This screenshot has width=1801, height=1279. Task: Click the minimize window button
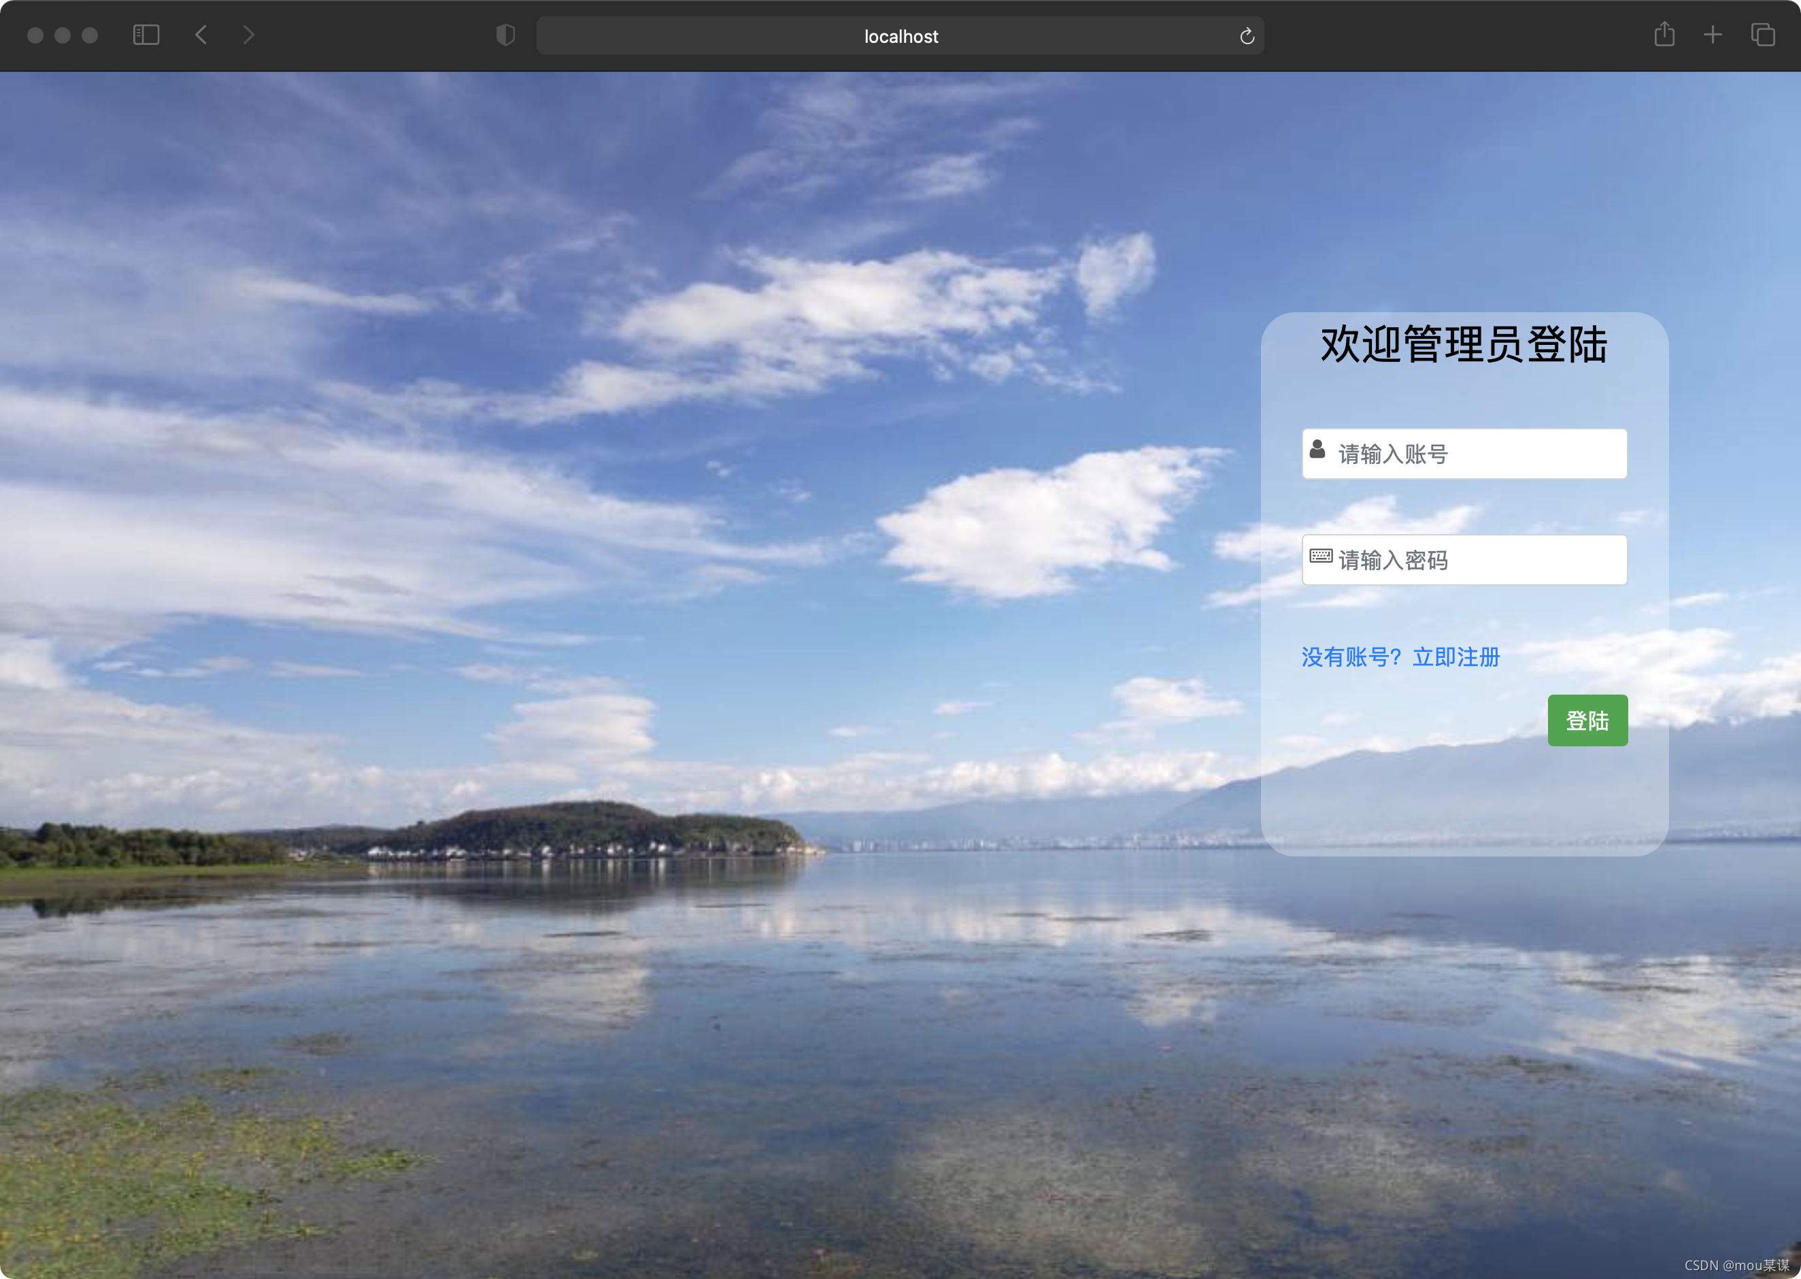coord(63,35)
